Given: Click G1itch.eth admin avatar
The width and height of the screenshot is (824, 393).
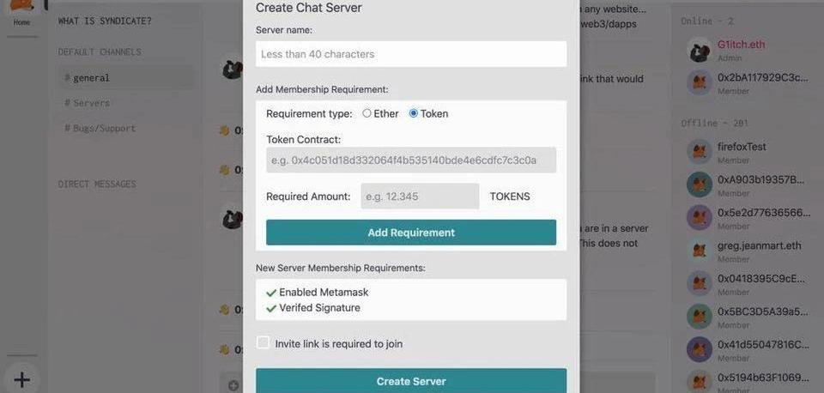Looking at the screenshot, I should coord(700,50).
